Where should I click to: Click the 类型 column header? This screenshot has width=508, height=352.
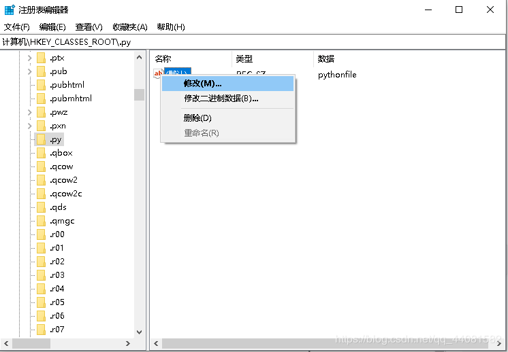tap(273, 59)
